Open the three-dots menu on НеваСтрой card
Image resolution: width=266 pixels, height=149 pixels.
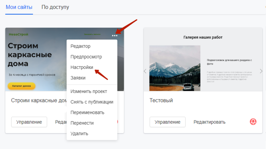click(x=115, y=36)
